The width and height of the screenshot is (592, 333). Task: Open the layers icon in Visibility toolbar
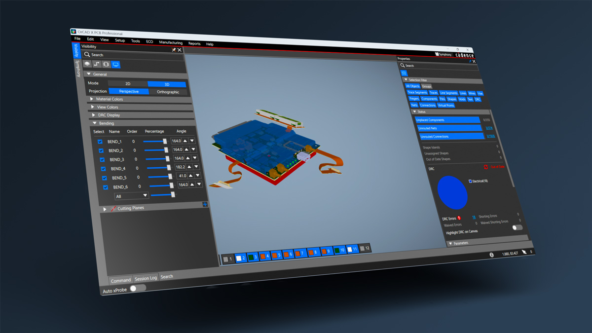pos(87,64)
